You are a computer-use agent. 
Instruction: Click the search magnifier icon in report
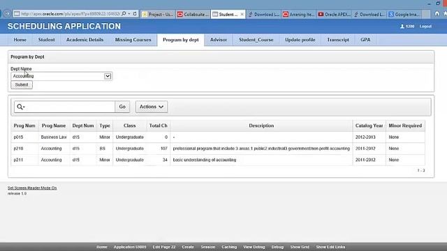[20, 107]
